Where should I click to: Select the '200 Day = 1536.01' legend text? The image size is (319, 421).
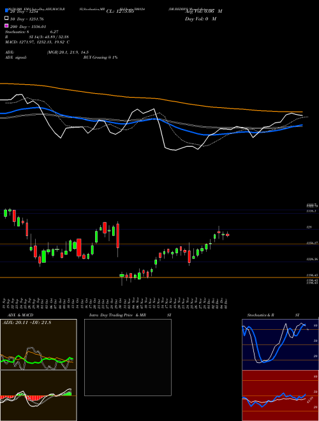[28, 27]
